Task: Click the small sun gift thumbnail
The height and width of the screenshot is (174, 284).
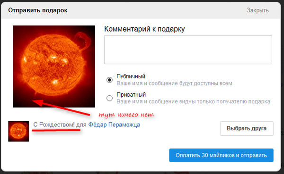Action: 18,131
